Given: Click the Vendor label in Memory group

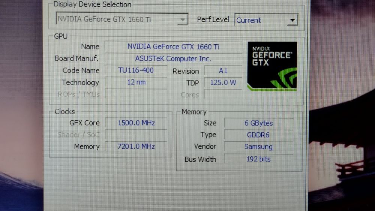Looking at the screenshot, I should click(x=205, y=147).
